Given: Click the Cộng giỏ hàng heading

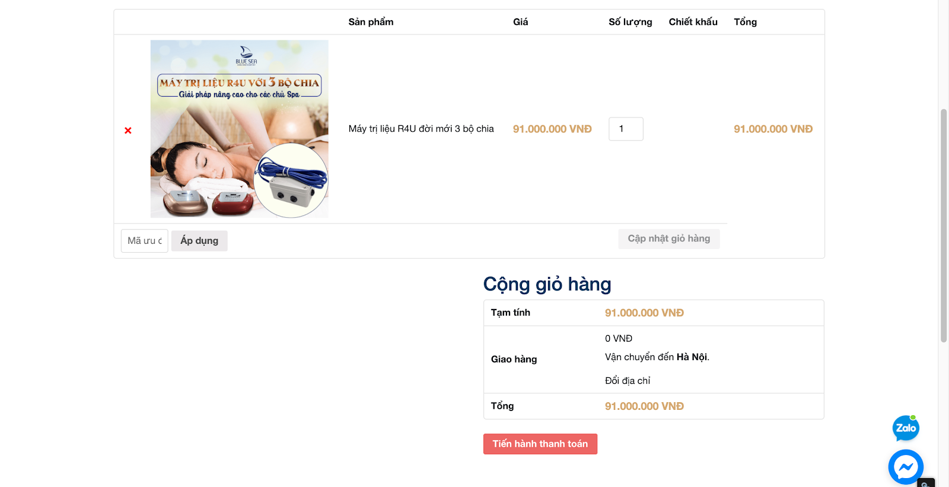Looking at the screenshot, I should pyautogui.click(x=547, y=284).
